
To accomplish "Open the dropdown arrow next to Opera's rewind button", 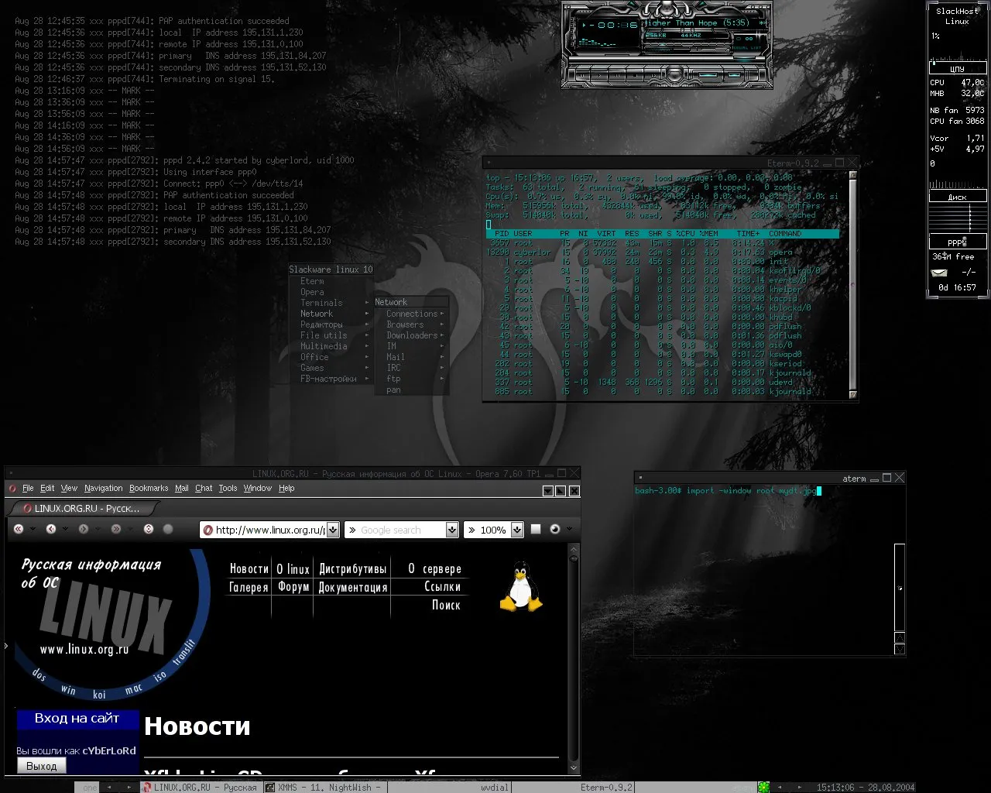I will (33, 529).
